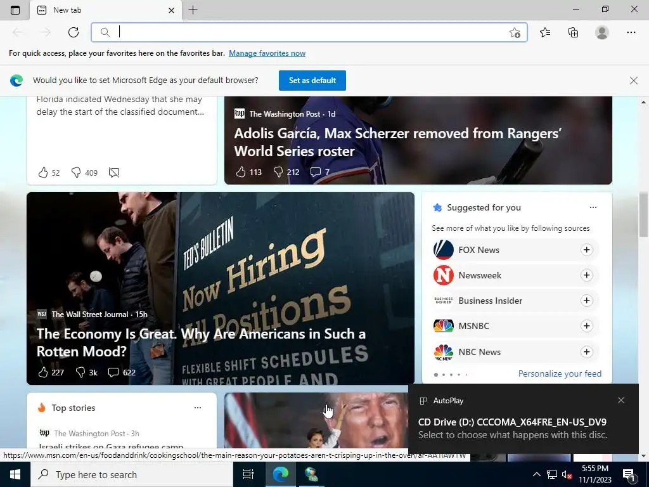Open Manage favorites now link
Viewport: 649px width, 487px height.
267,53
